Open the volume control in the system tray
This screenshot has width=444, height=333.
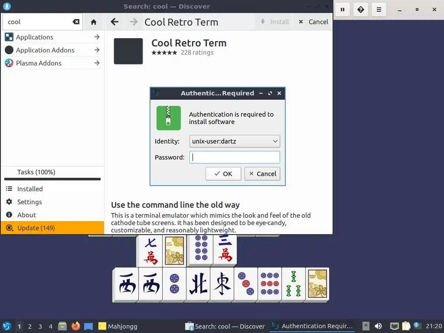coord(378,326)
